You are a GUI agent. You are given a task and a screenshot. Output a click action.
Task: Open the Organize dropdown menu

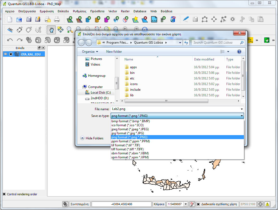(90, 52)
